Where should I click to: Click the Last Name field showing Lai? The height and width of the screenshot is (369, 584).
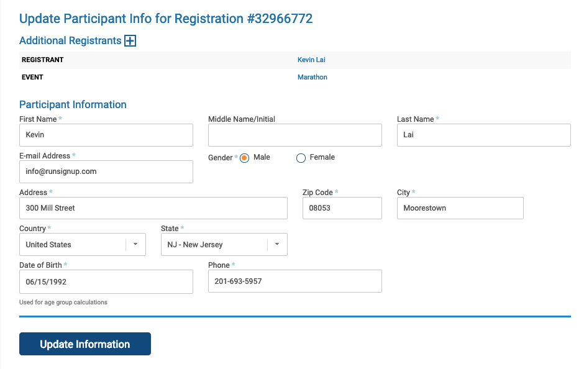(483, 135)
